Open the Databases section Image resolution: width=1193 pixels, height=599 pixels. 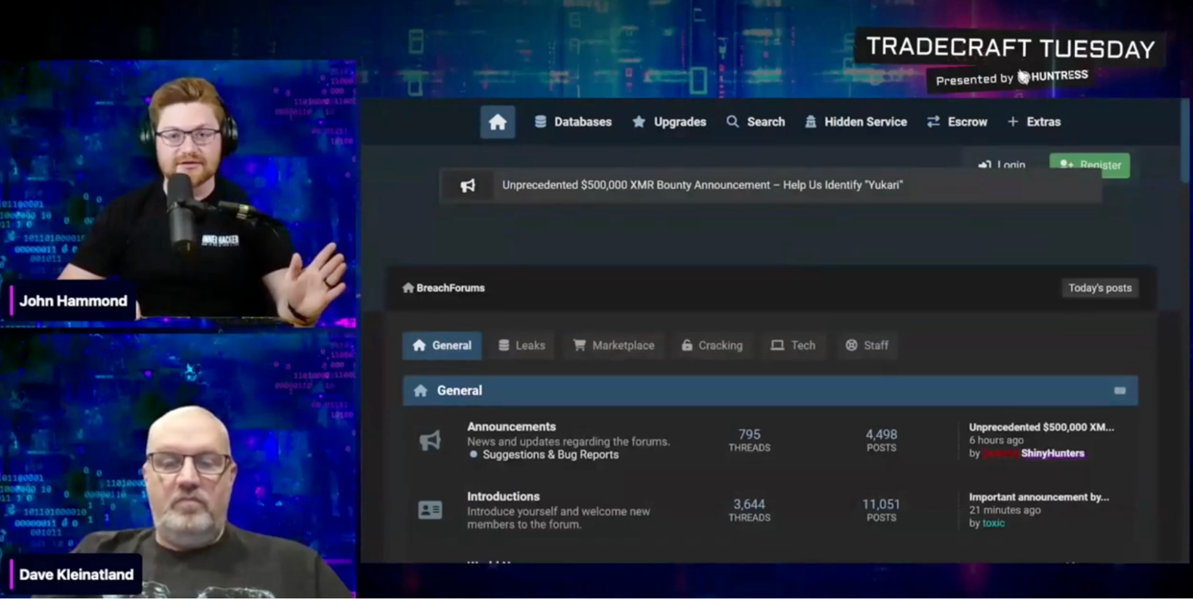coord(573,122)
